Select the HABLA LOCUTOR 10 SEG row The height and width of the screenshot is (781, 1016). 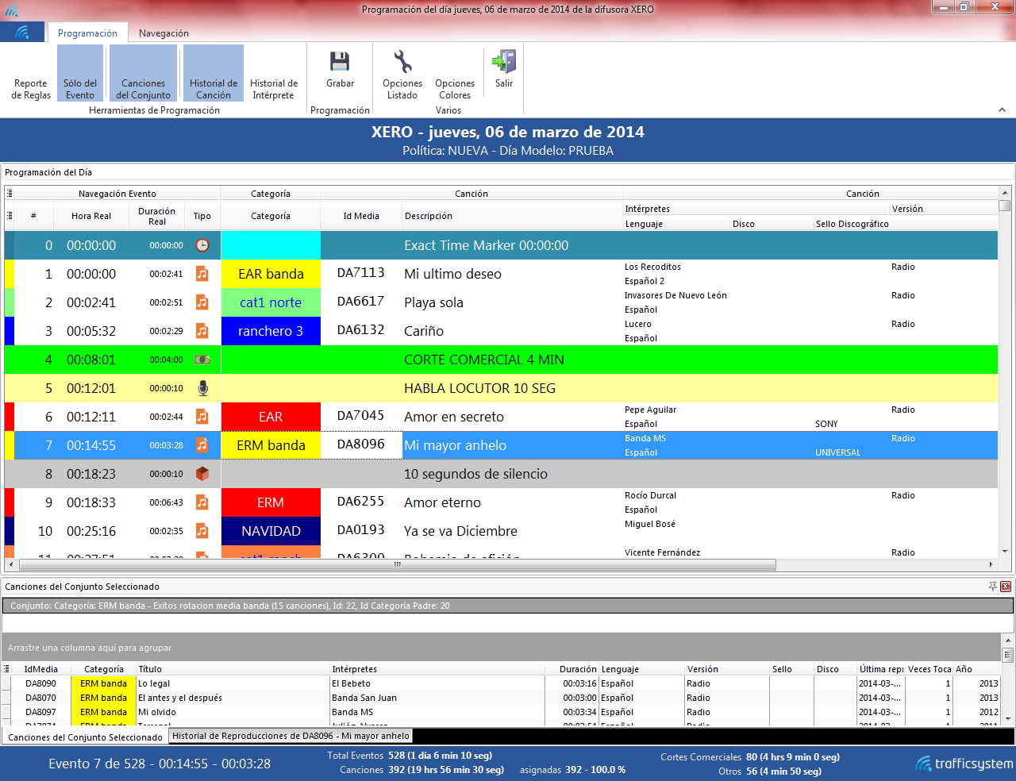pyautogui.click(x=501, y=388)
